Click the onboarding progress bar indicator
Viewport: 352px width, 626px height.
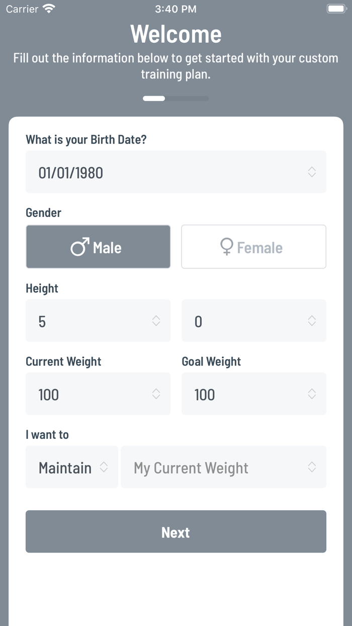pyautogui.click(x=176, y=99)
